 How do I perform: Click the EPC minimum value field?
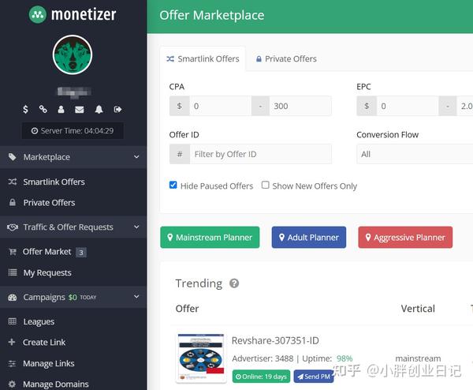(408, 106)
